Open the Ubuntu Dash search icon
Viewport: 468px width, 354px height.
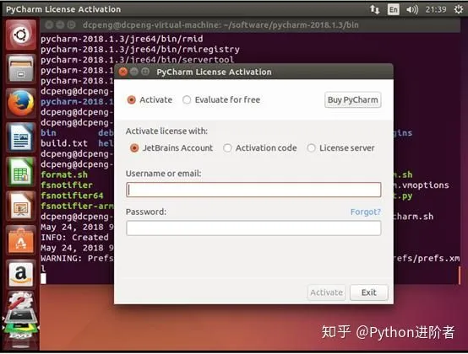(x=20, y=35)
